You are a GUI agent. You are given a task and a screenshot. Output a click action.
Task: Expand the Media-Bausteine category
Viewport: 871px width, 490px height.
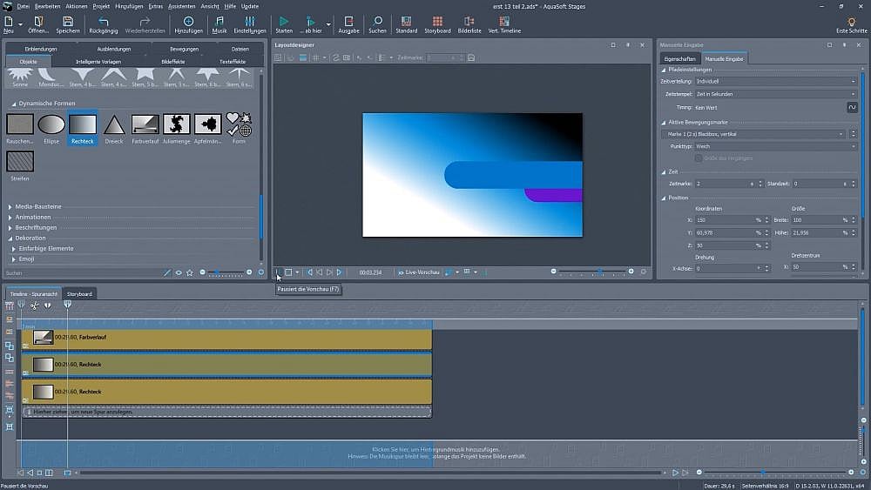coord(37,206)
